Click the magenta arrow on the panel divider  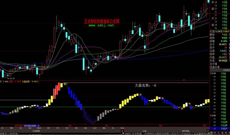coord(184,80)
